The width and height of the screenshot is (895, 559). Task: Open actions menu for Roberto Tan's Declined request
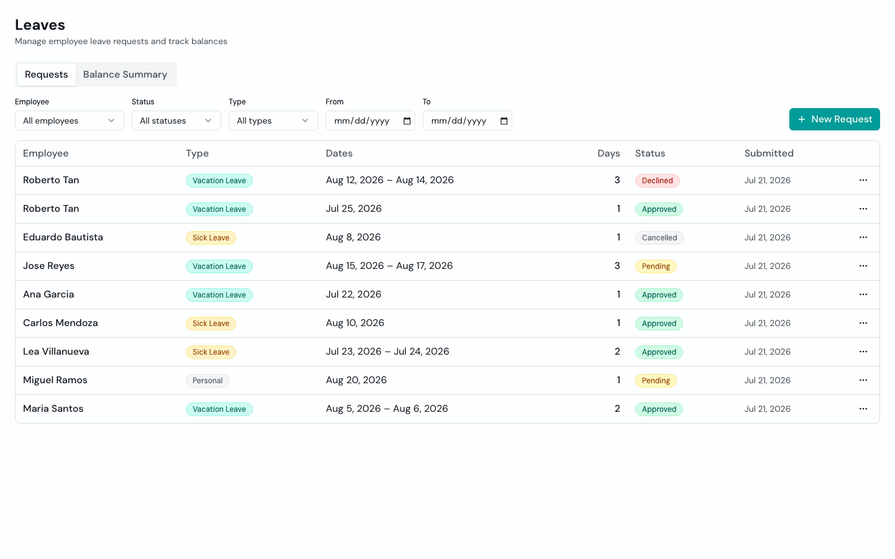click(x=863, y=180)
